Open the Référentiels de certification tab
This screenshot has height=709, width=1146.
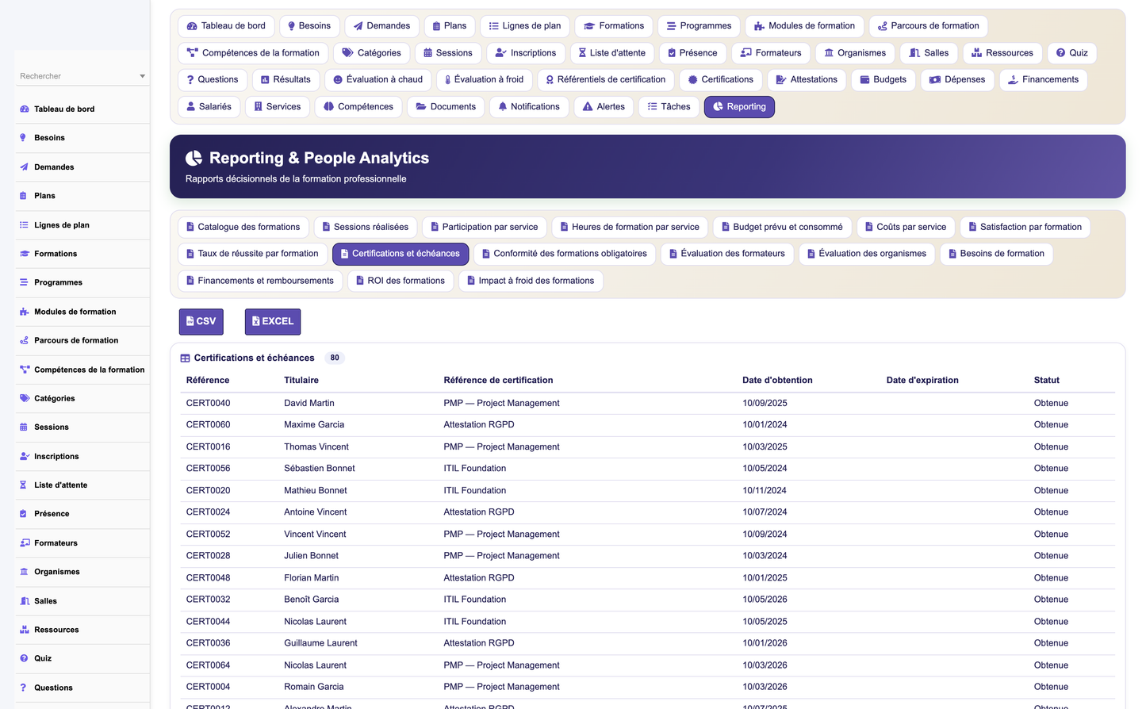606,80
